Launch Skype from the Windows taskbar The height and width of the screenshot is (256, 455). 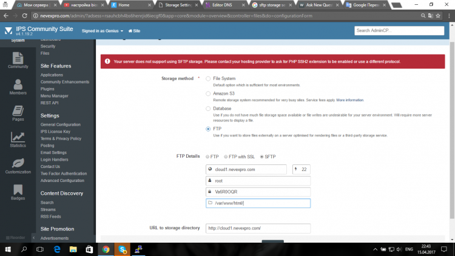click(123, 249)
